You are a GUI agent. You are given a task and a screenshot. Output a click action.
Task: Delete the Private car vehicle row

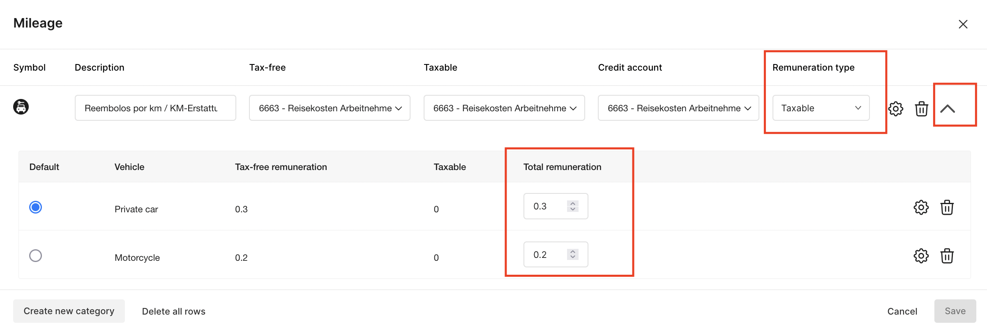pos(947,208)
